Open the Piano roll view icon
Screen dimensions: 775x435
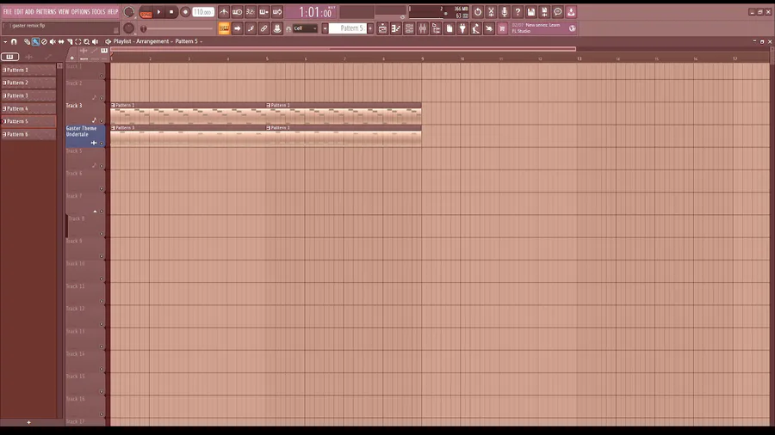coord(396,28)
